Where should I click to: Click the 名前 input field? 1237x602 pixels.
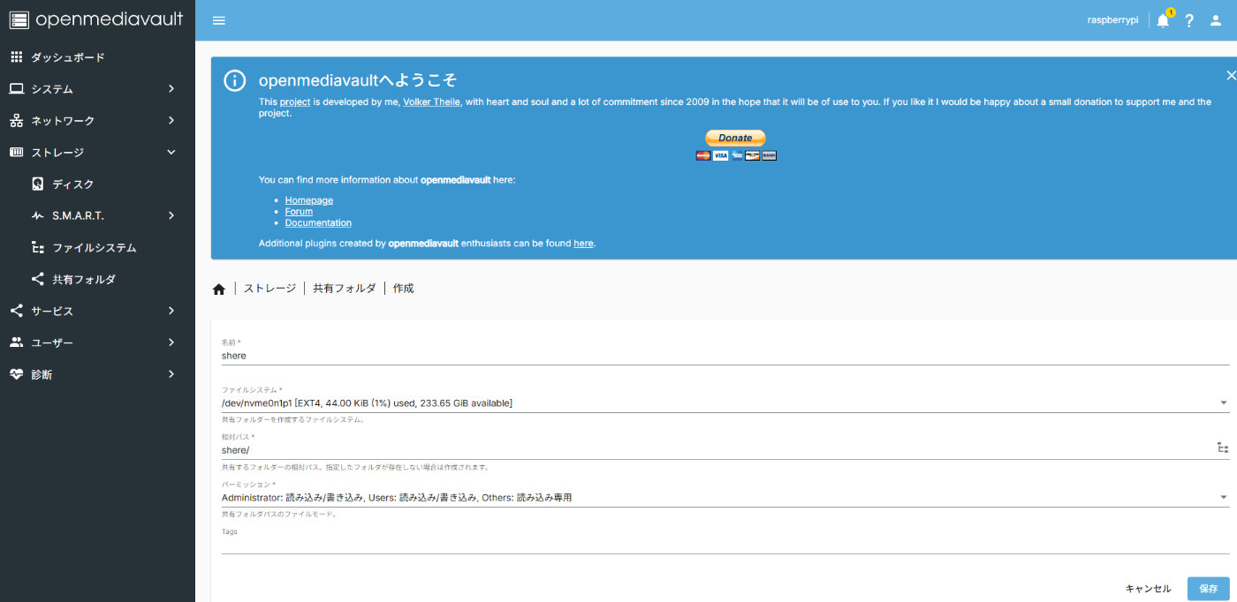725,355
